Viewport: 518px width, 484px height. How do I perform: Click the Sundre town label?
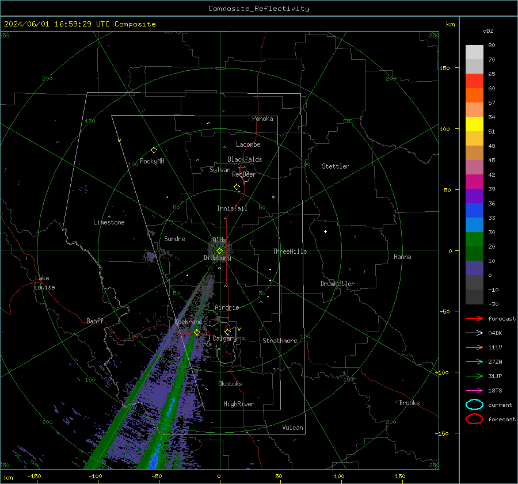pyautogui.click(x=174, y=238)
